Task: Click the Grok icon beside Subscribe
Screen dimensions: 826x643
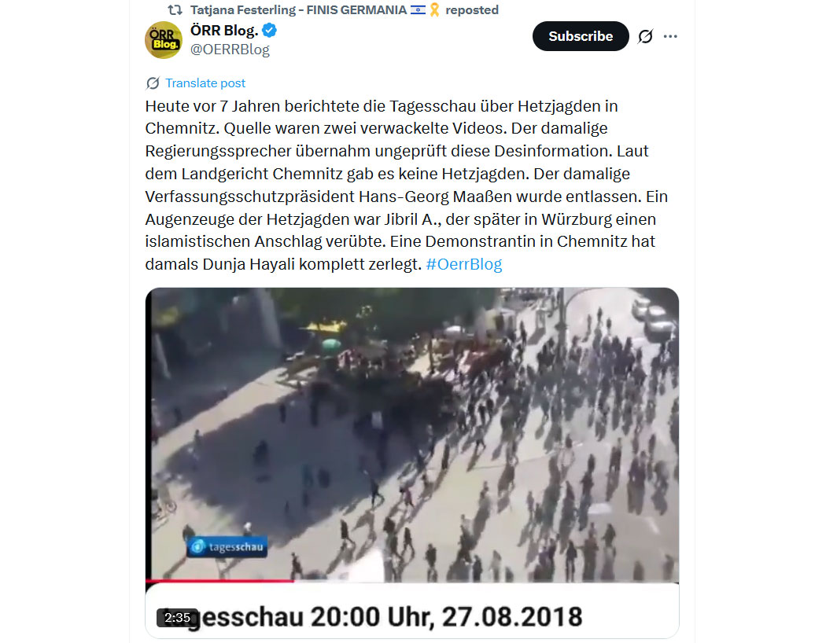Action: (x=645, y=36)
